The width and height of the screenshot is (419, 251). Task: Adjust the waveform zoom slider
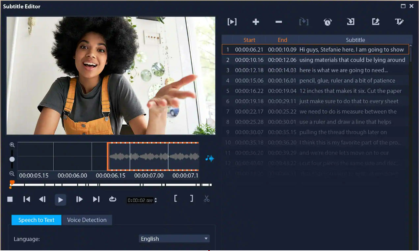point(12,159)
